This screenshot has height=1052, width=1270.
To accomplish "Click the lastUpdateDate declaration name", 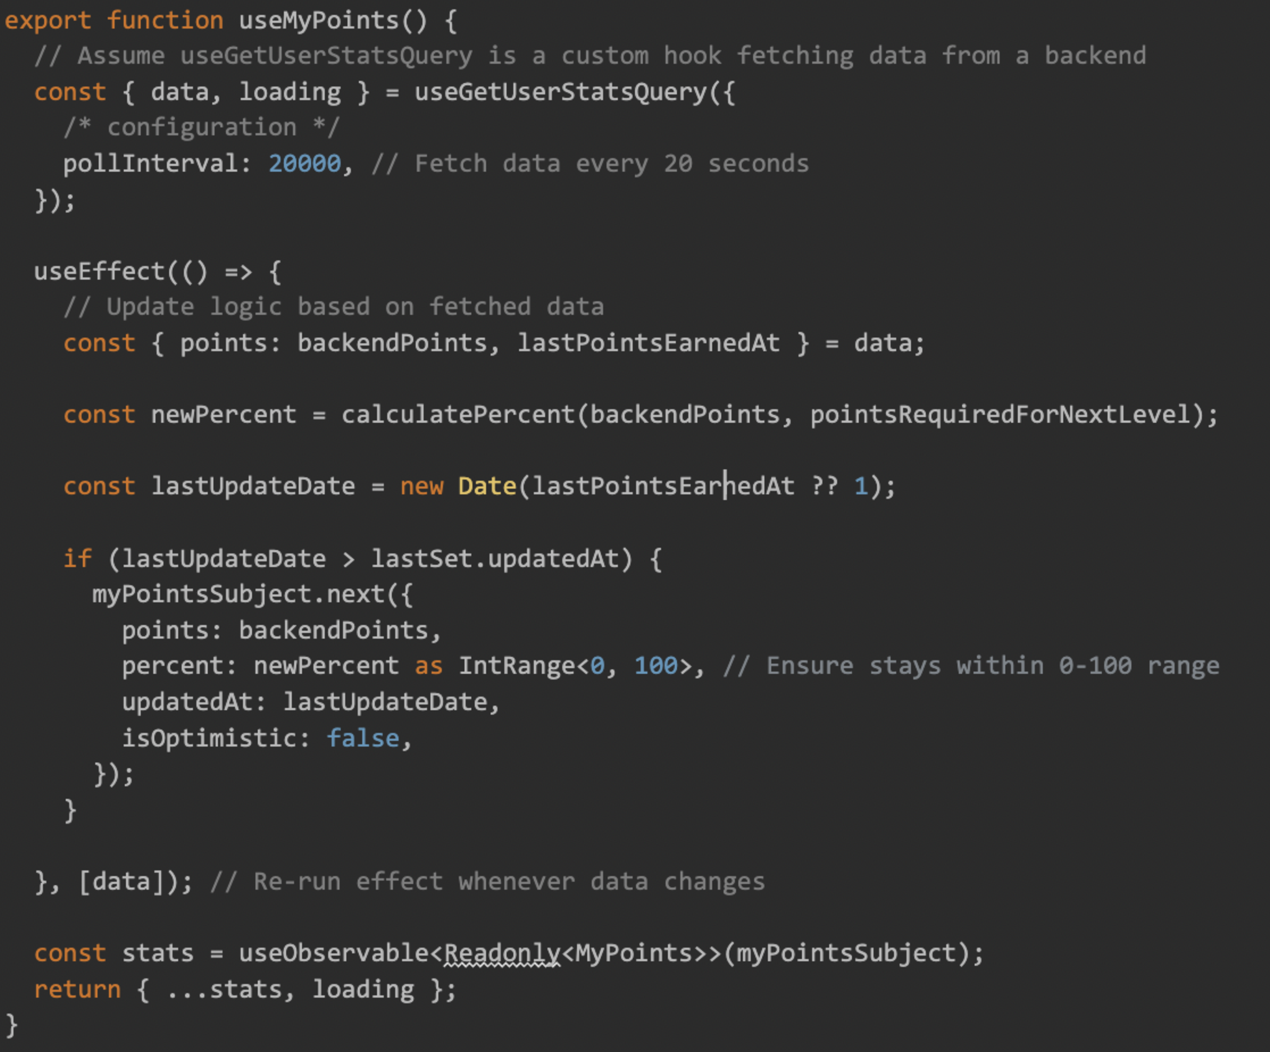I will pyautogui.click(x=253, y=487).
